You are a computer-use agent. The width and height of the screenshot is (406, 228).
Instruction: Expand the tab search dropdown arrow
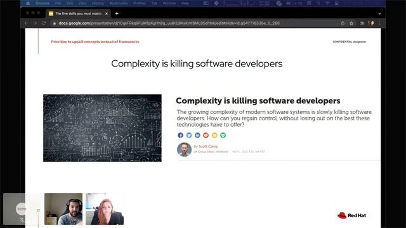pos(379,13)
